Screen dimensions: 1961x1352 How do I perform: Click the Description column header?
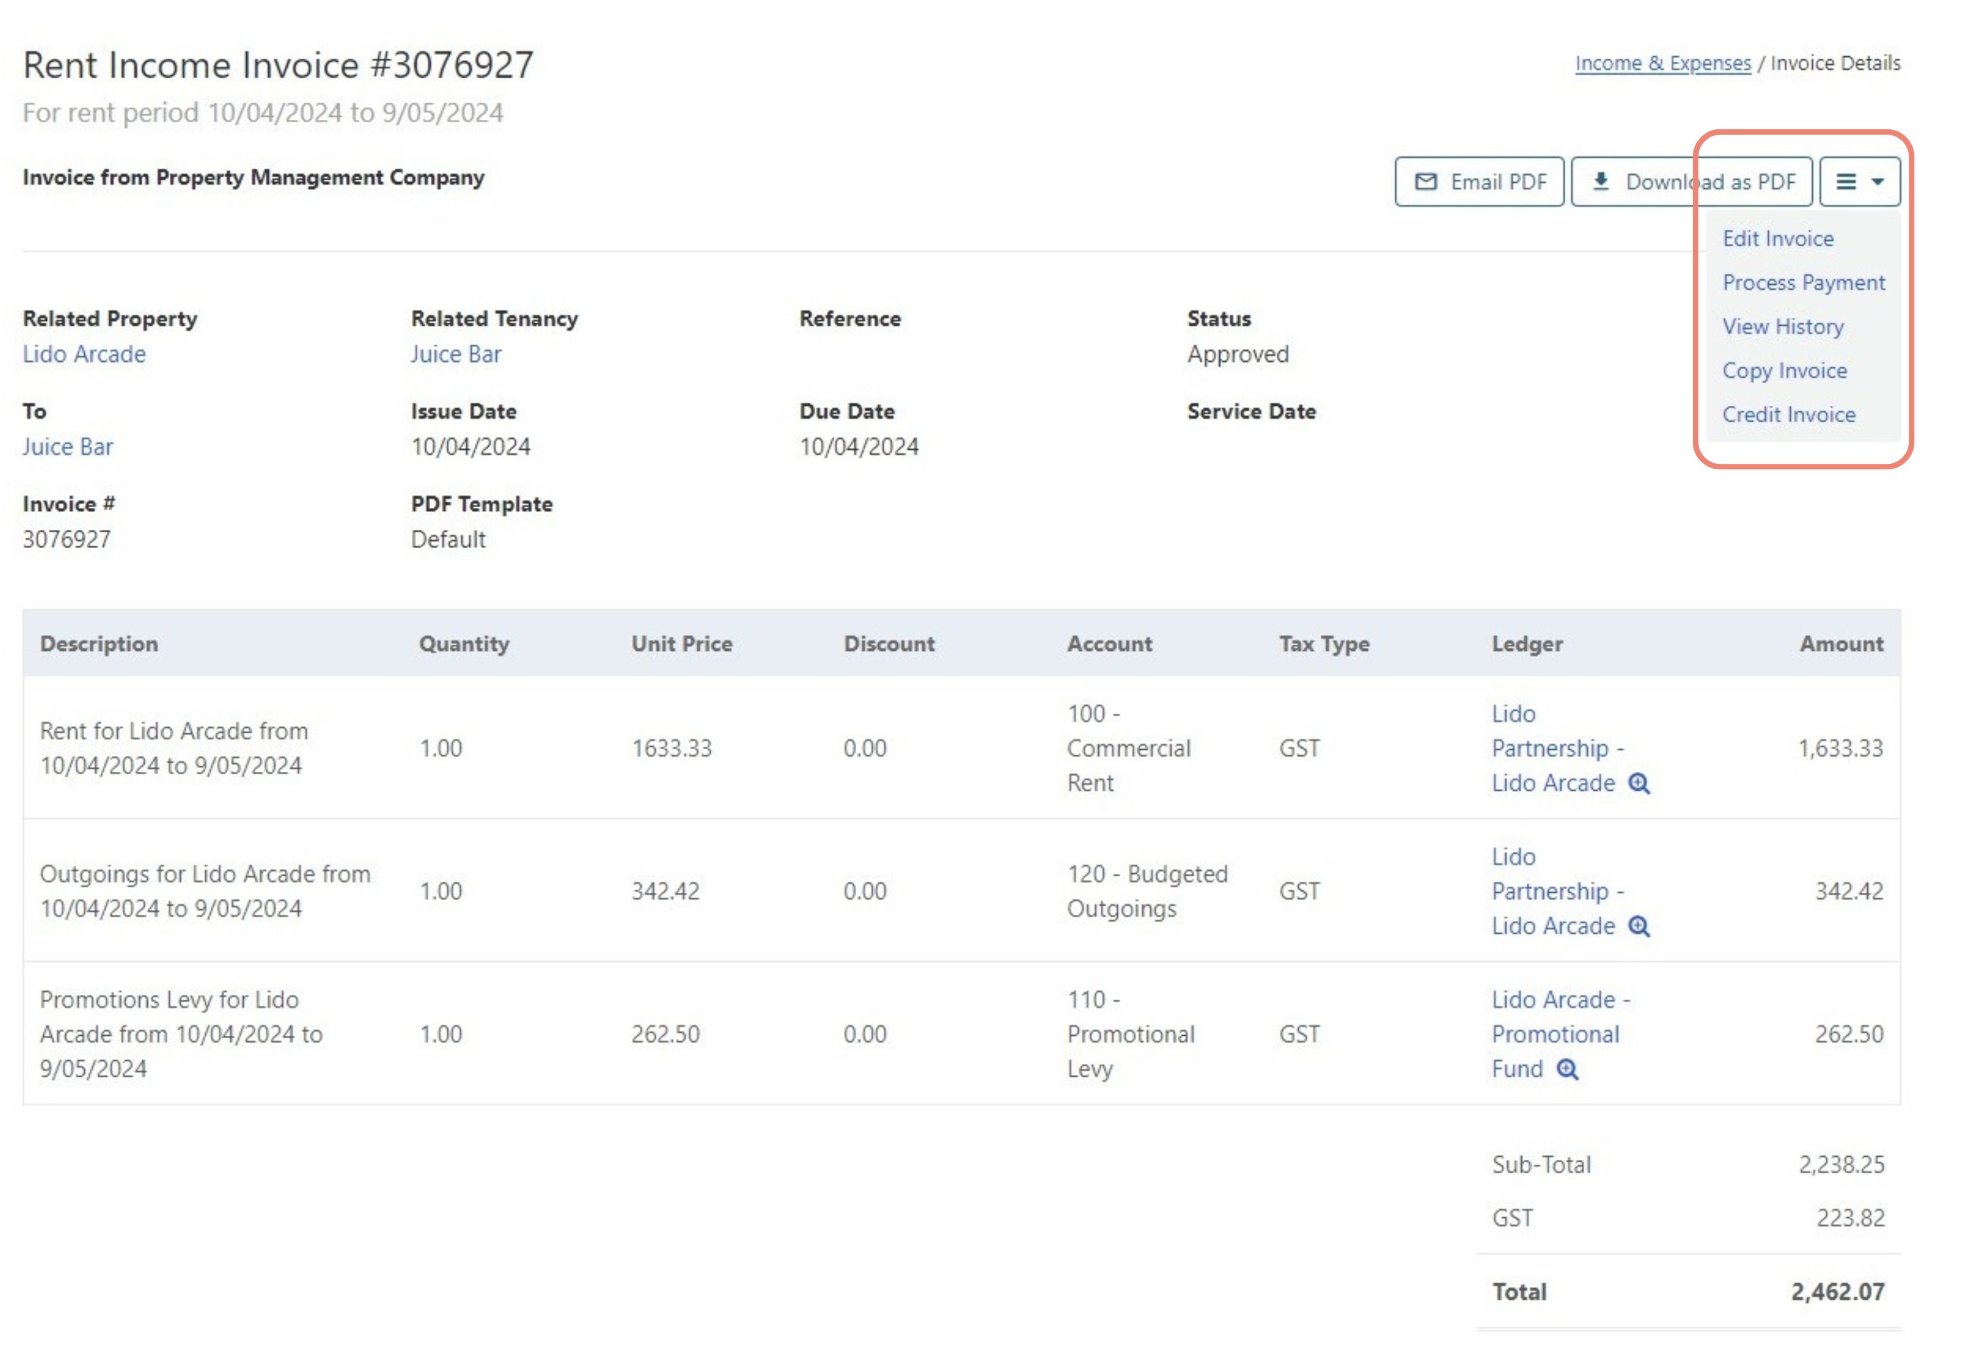(x=99, y=644)
